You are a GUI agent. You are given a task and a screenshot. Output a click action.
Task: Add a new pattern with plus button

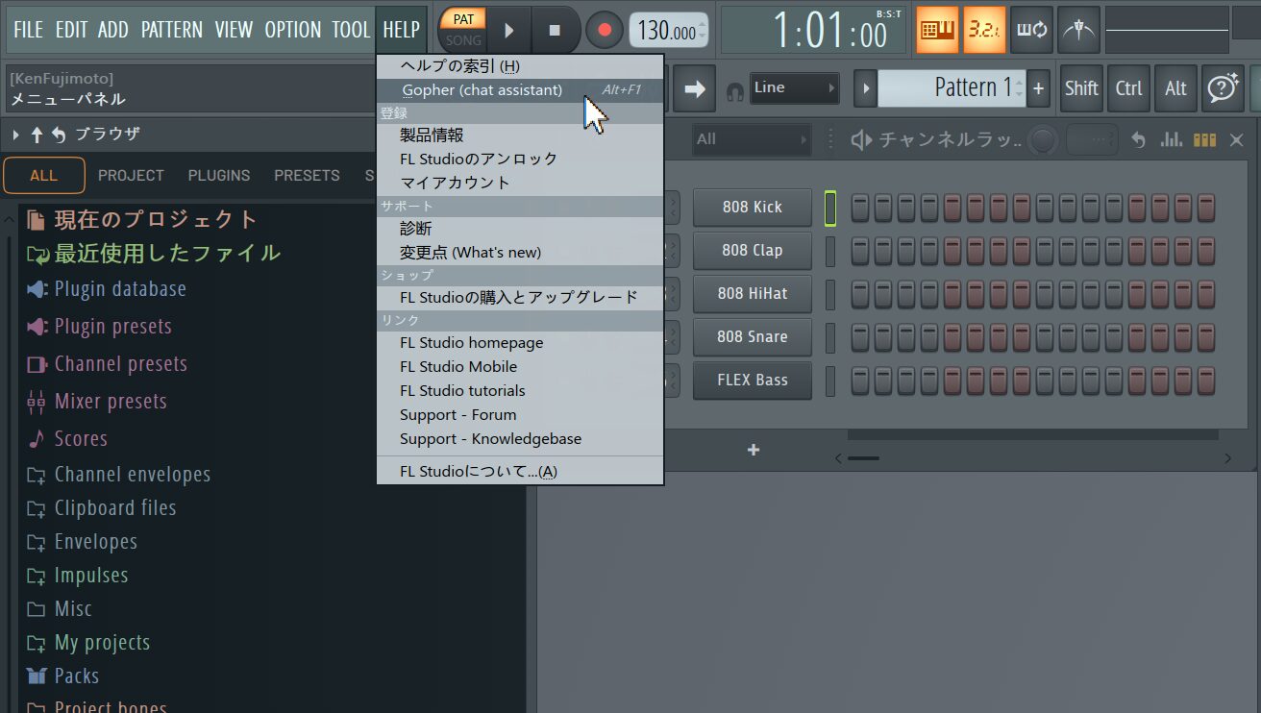[x=1038, y=88]
